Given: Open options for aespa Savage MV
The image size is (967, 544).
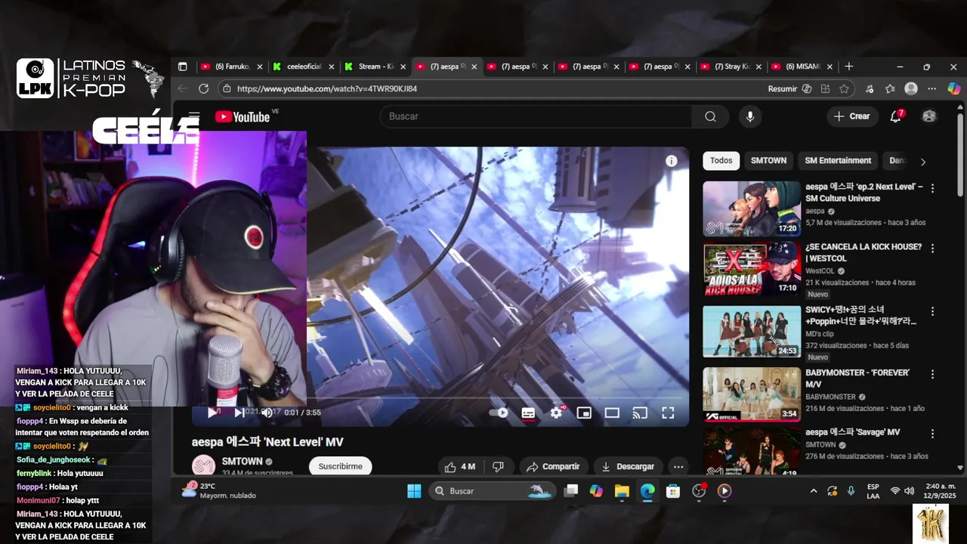Looking at the screenshot, I should pyautogui.click(x=932, y=434).
